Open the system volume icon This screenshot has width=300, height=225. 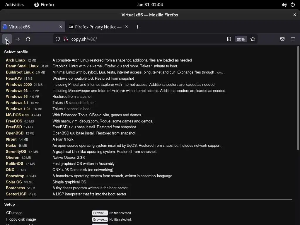coord(284,5)
